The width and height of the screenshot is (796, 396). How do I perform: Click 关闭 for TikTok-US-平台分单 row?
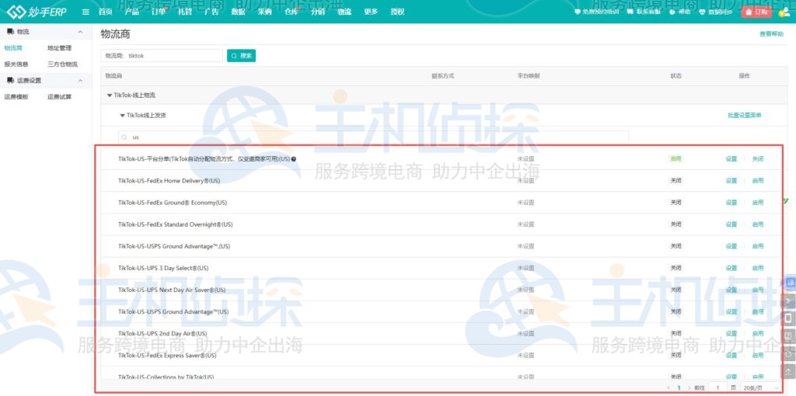[757, 158]
